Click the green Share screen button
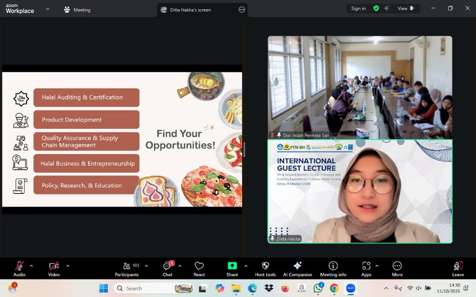 click(232, 266)
